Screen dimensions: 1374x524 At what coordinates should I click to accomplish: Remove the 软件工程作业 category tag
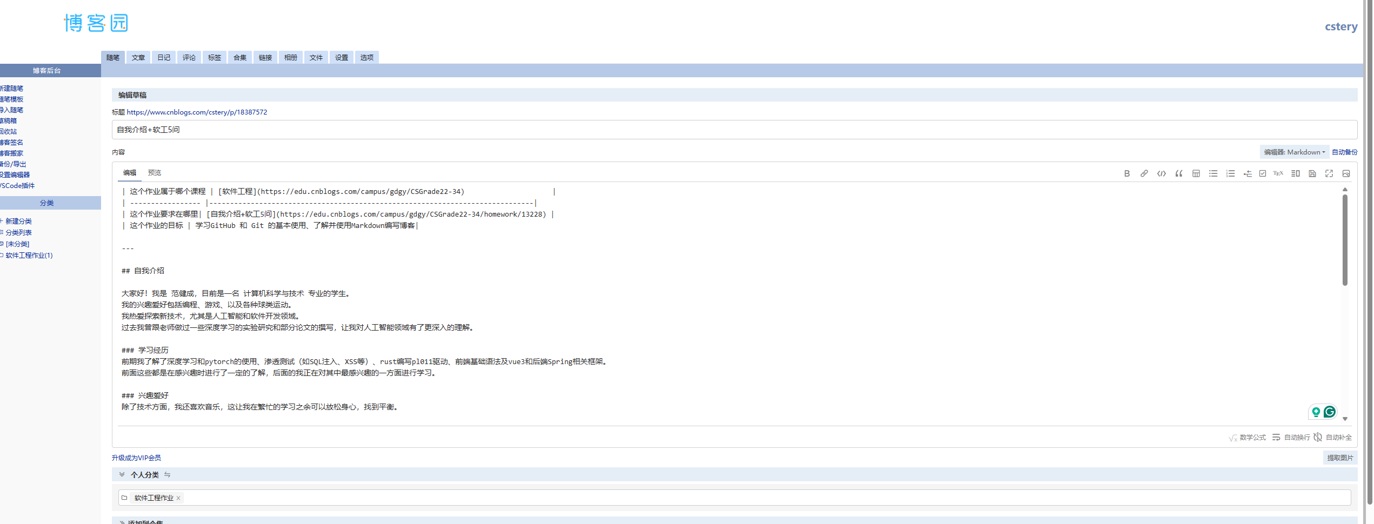178,498
